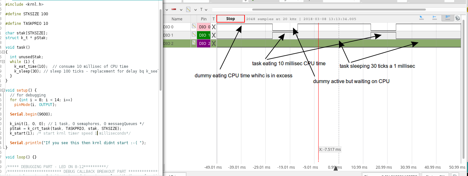
Task: Toggle trigger condition X for DIO 2
Action: point(214,43)
